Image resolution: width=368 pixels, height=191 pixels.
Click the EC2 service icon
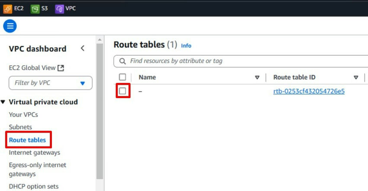(8, 8)
